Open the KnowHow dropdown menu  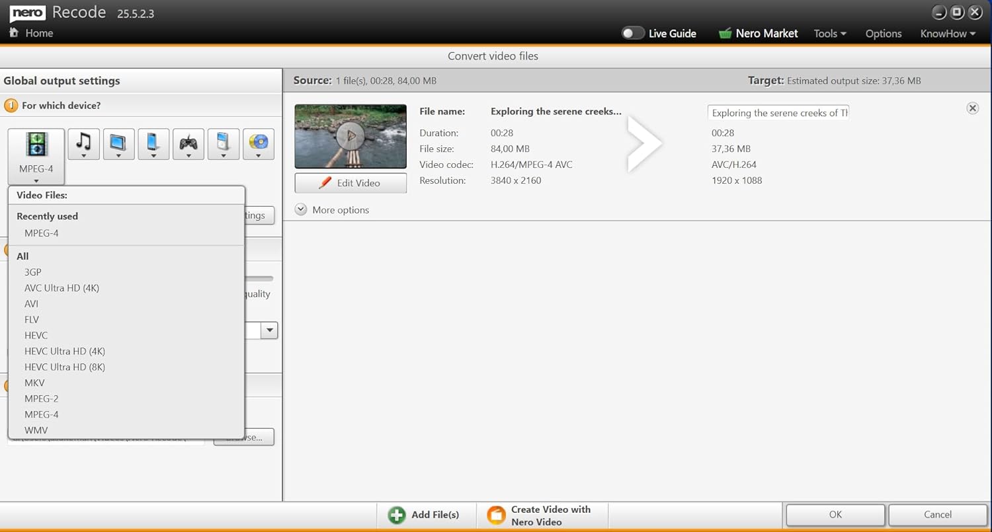point(948,34)
